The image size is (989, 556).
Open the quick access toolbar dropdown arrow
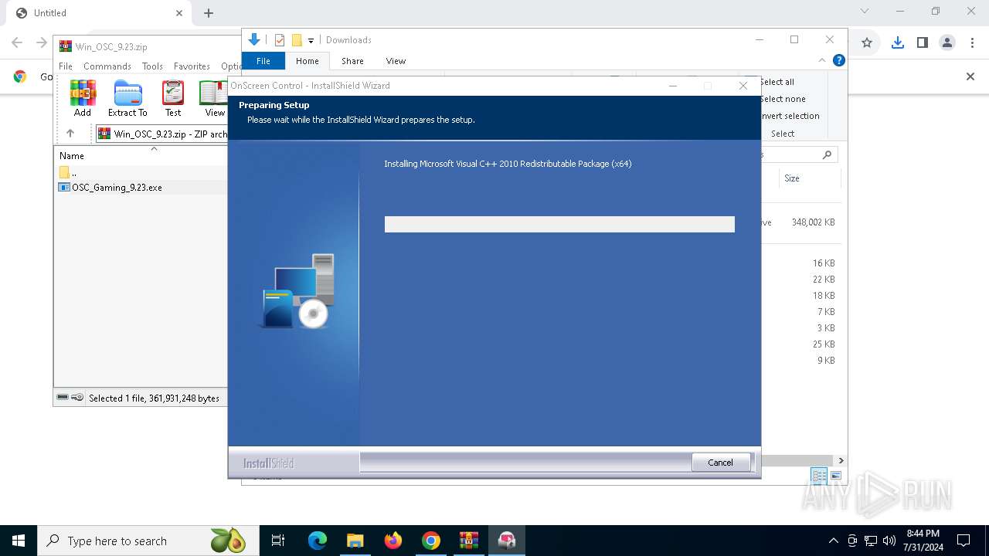(x=311, y=40)
